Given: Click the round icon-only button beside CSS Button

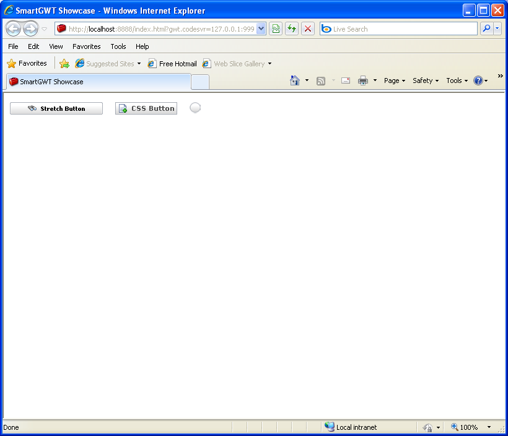Looking at the screenshot, I should [195, 108].
